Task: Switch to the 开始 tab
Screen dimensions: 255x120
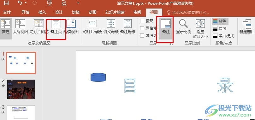Action: [x=26, y=12]
